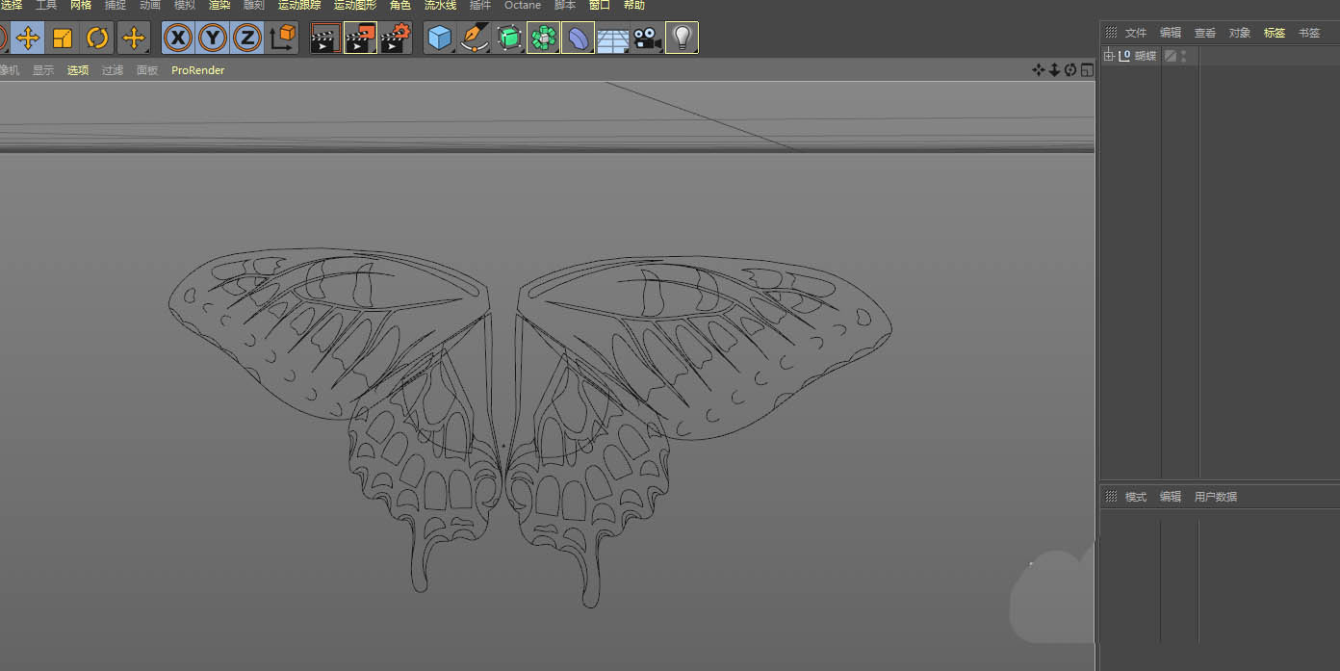Select the Scale tool

[x=63, y=39]
